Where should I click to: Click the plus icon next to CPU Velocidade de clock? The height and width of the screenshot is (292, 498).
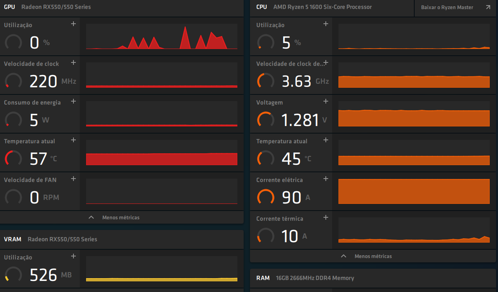(326, 63)
